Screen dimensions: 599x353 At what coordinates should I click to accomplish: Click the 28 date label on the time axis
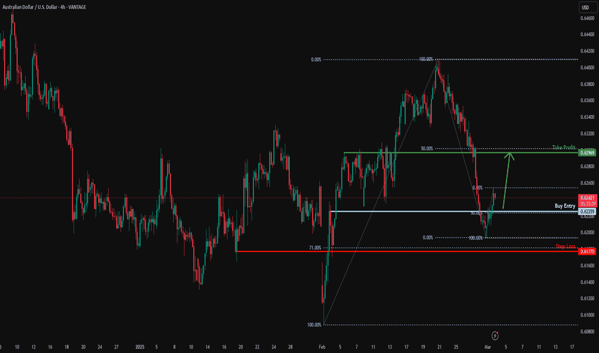pos(291,347)
